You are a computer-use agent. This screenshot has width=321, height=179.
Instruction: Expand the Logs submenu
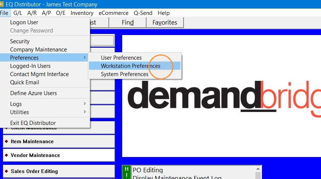click(x=45, y=104)
